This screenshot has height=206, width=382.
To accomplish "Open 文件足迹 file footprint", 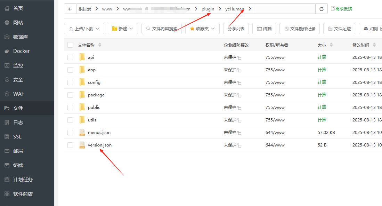I will [339, 29].
